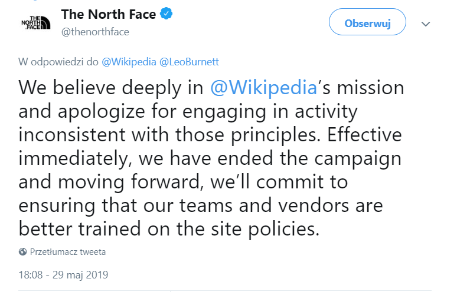Click The North Face logo avatar

pyautogui.click(x=35, y=23)
